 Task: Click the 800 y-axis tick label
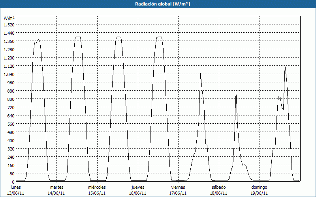[10, 99]
